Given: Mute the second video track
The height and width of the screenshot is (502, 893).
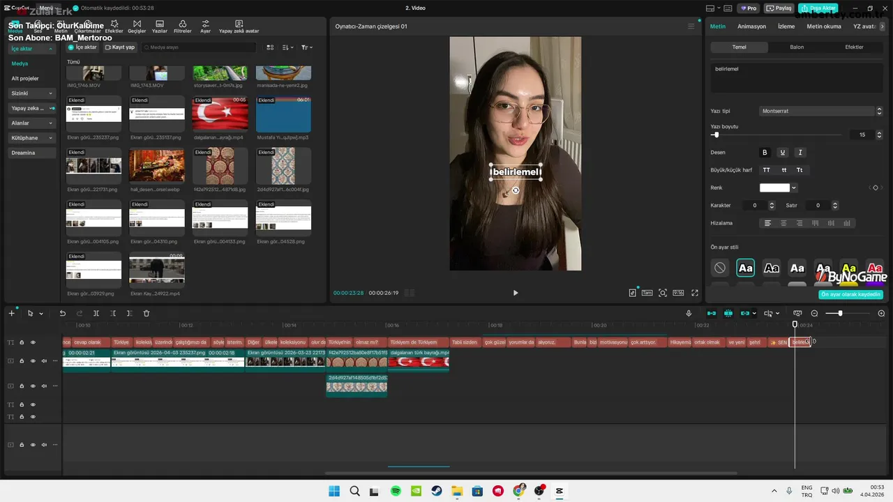Looking at the screenshot, I should click(x=44, y=386).
